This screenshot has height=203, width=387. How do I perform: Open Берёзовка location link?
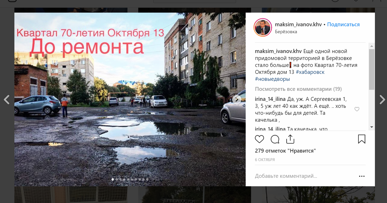click(286, 32)
